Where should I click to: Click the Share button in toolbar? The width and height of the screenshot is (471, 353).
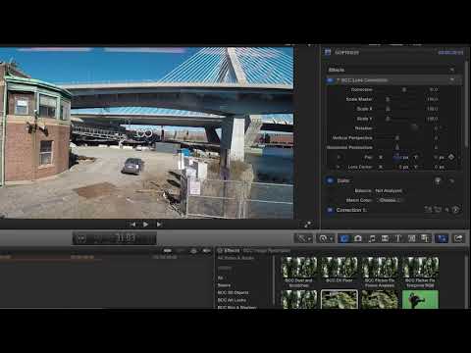pos(458,238)
